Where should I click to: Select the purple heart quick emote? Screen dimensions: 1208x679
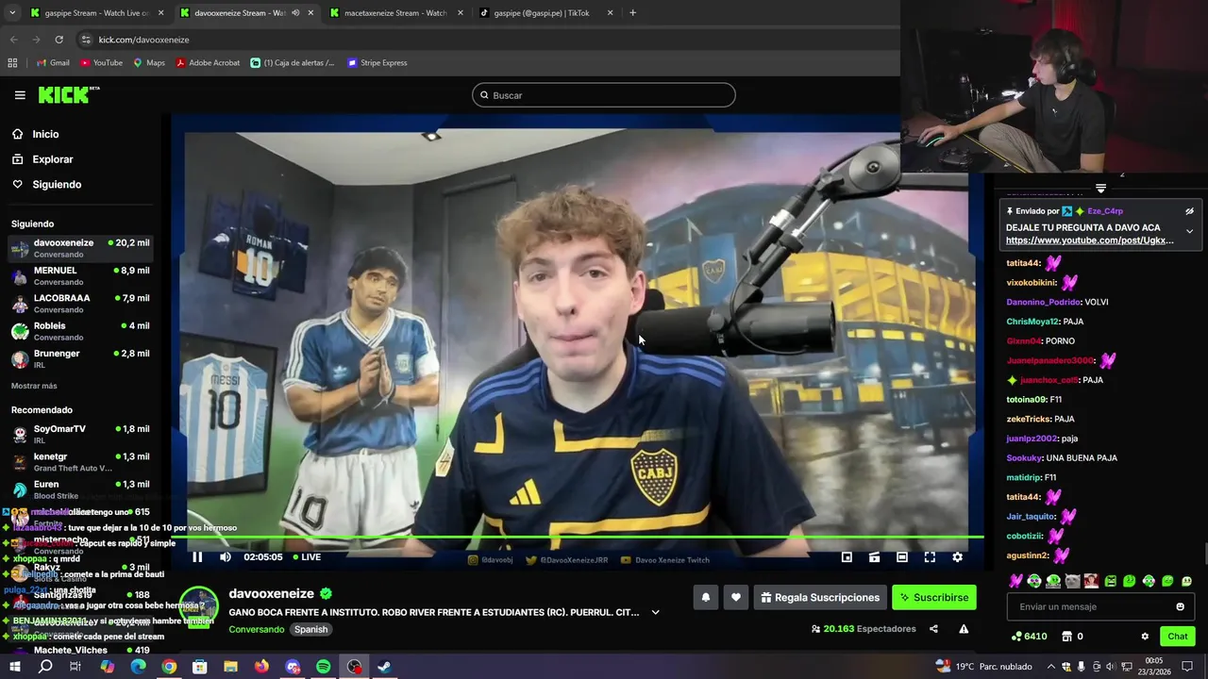[1015, 581]
